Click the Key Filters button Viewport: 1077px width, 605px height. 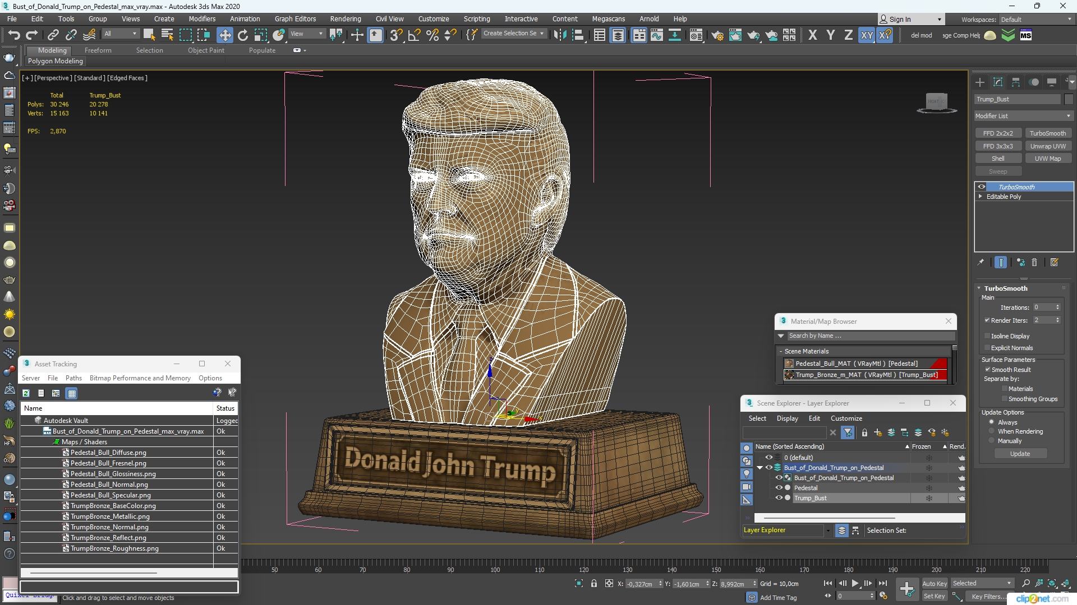(989, 597)
